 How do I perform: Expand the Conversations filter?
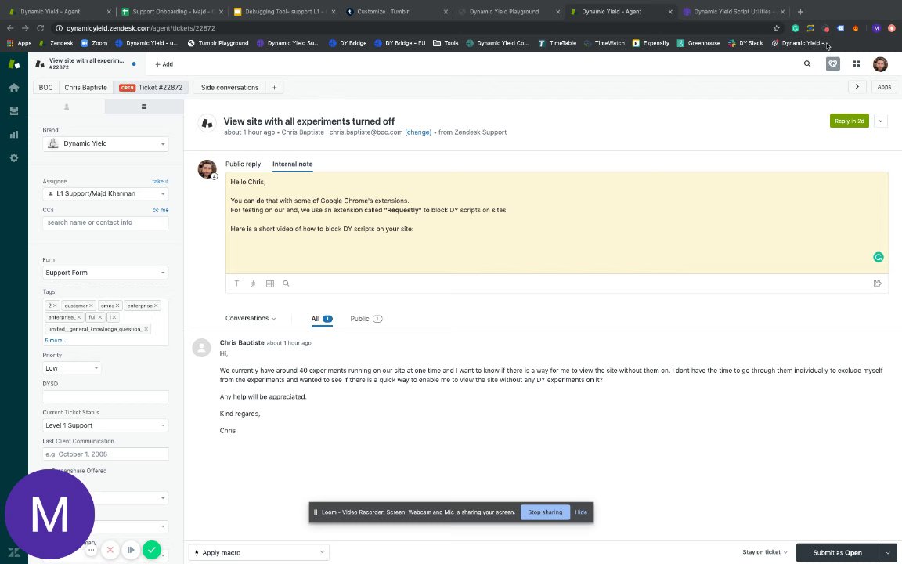click(251, 319)
